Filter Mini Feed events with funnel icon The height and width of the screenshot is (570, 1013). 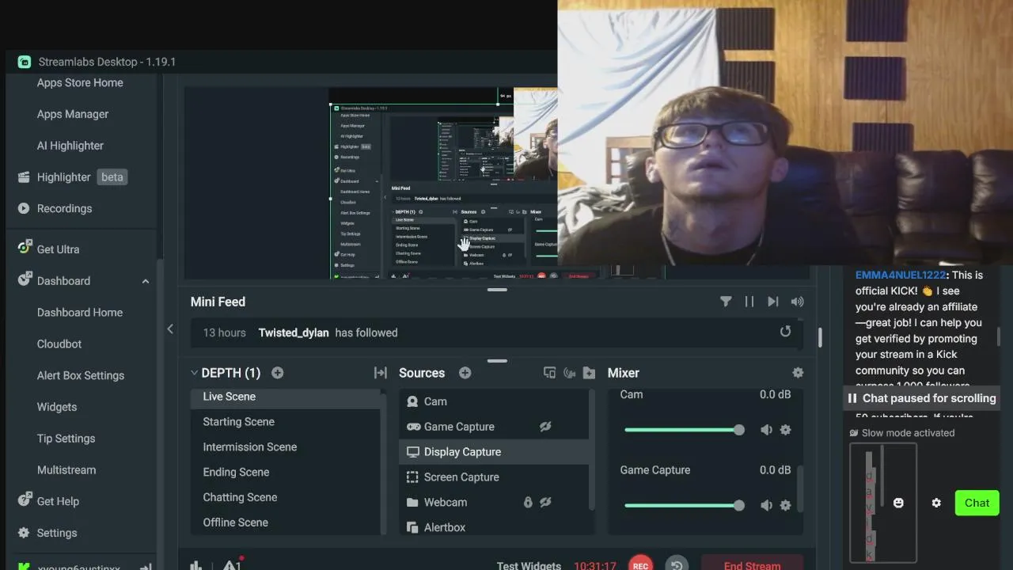coord(726,302)
